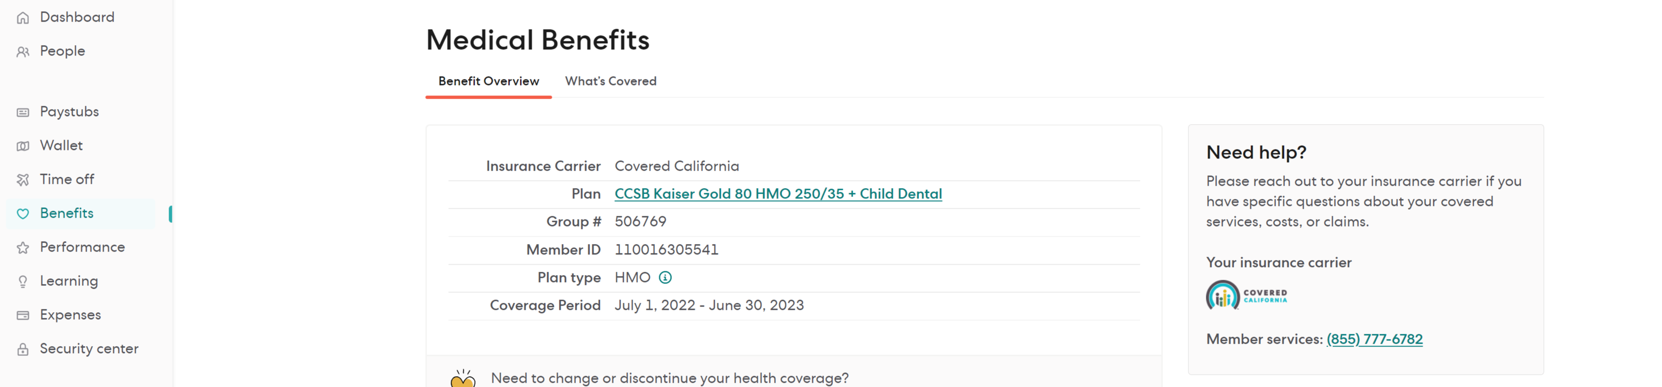The width and height of the screenshot is (1662, 387).
Task: Click the People icon in sidebar
Action: click(x=23, y=52)
